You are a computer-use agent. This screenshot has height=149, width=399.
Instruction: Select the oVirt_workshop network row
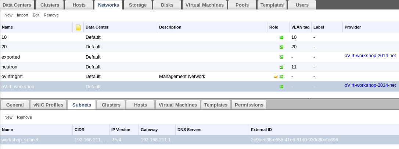[199, 86]
